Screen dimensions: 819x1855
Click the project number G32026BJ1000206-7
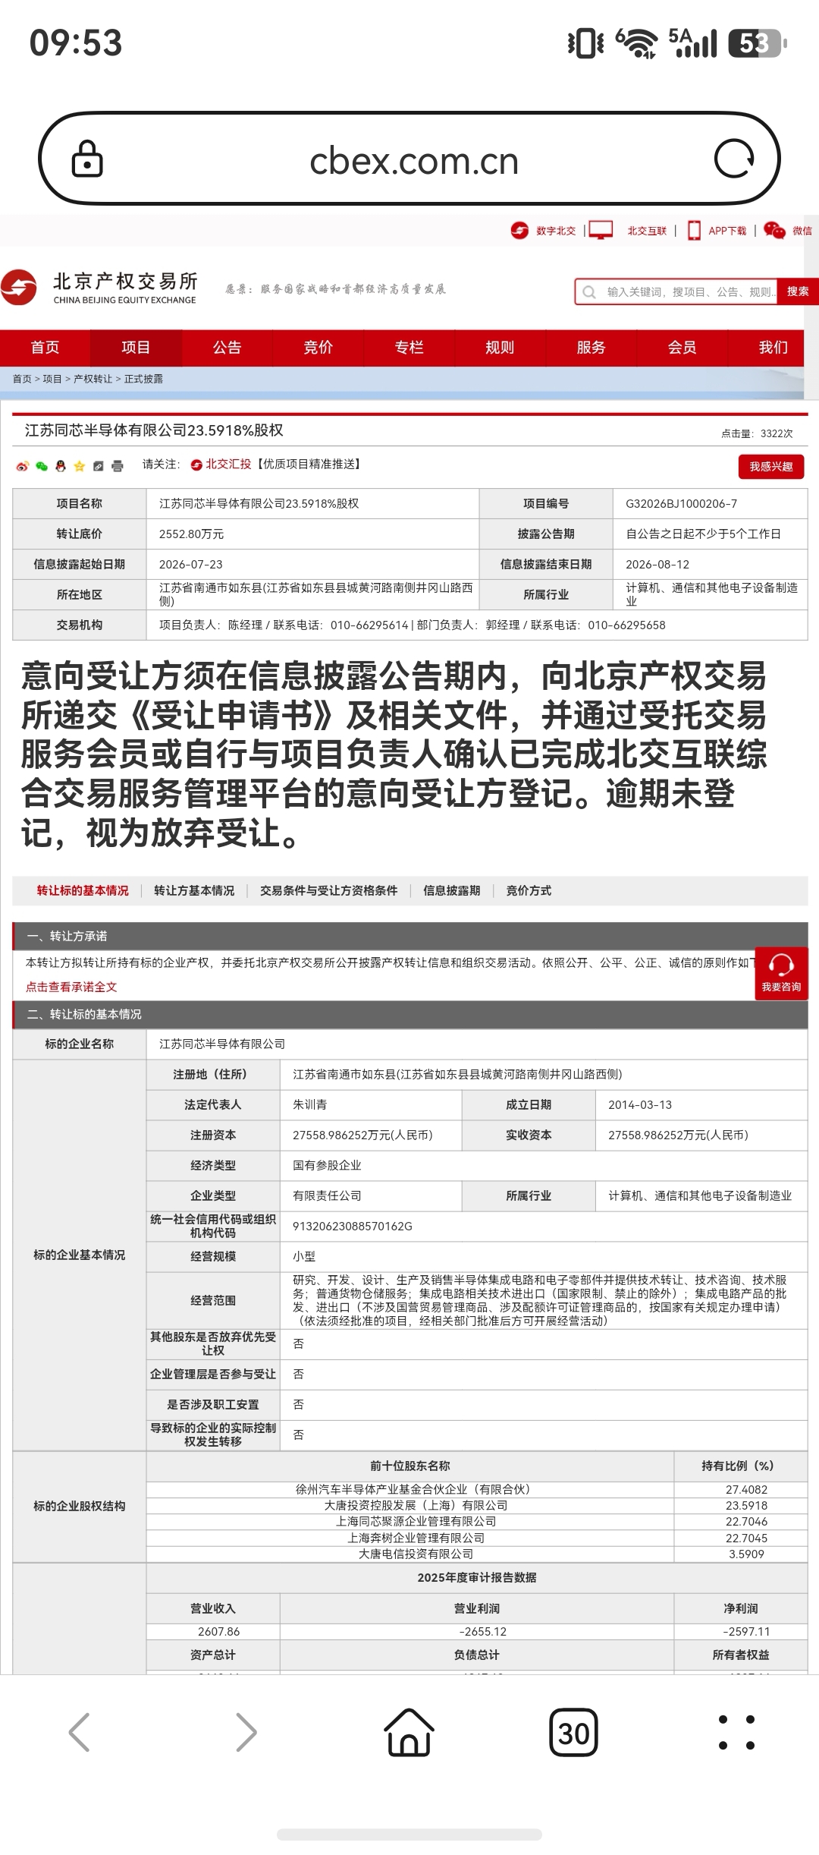681,503
